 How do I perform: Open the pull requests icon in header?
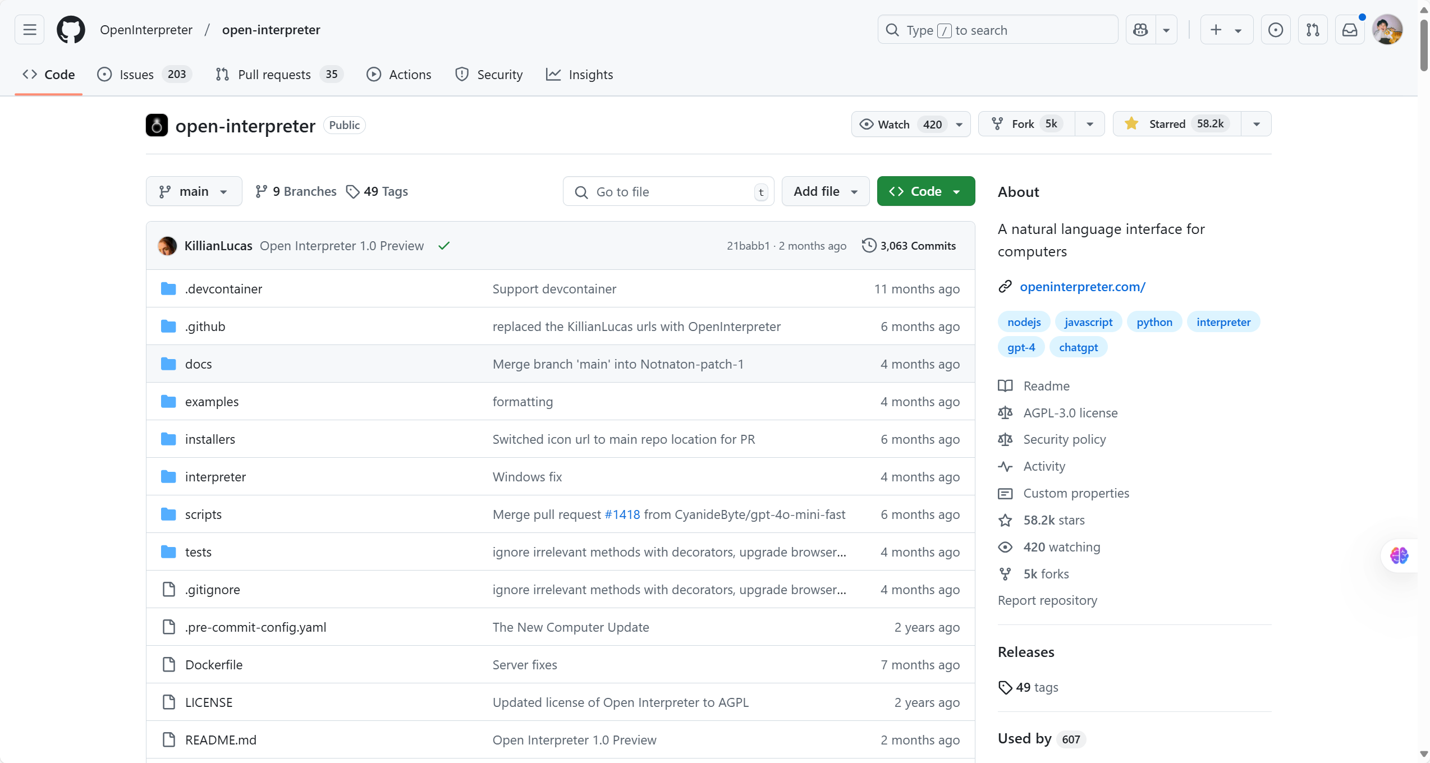click(x=1313, y=30)
